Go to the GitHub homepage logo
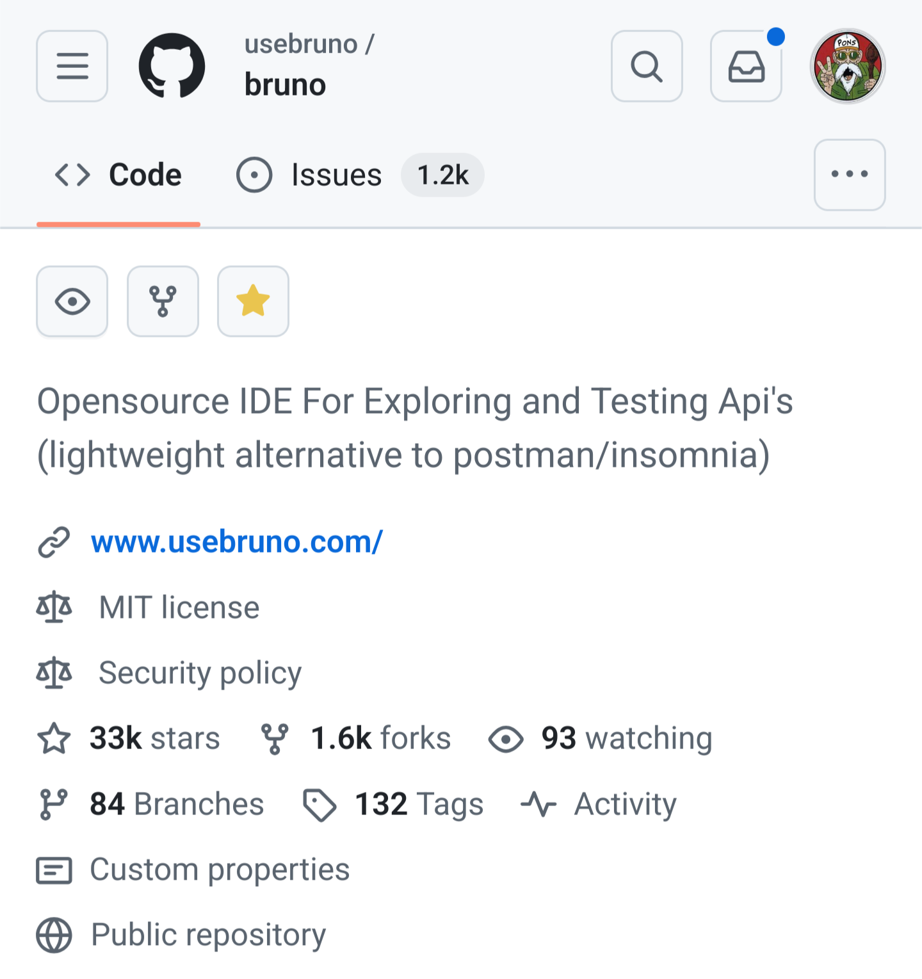Image resolution: width=922 pixels, height=979 pixels. pyautogui.click(x=172, y=66)
